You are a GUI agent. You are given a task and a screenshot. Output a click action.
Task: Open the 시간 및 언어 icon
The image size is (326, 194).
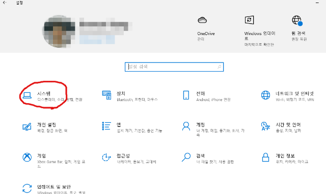(x=265, y=126)
